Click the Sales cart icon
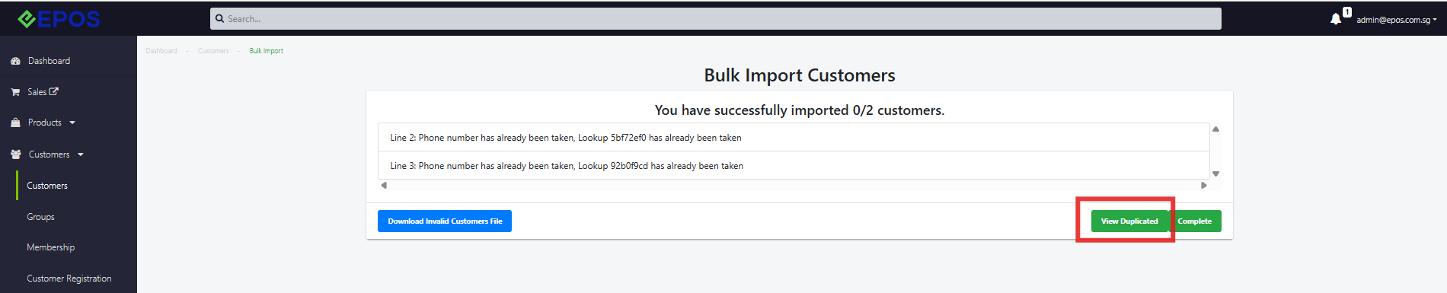The image size is (1447, 293). point(15,92)
